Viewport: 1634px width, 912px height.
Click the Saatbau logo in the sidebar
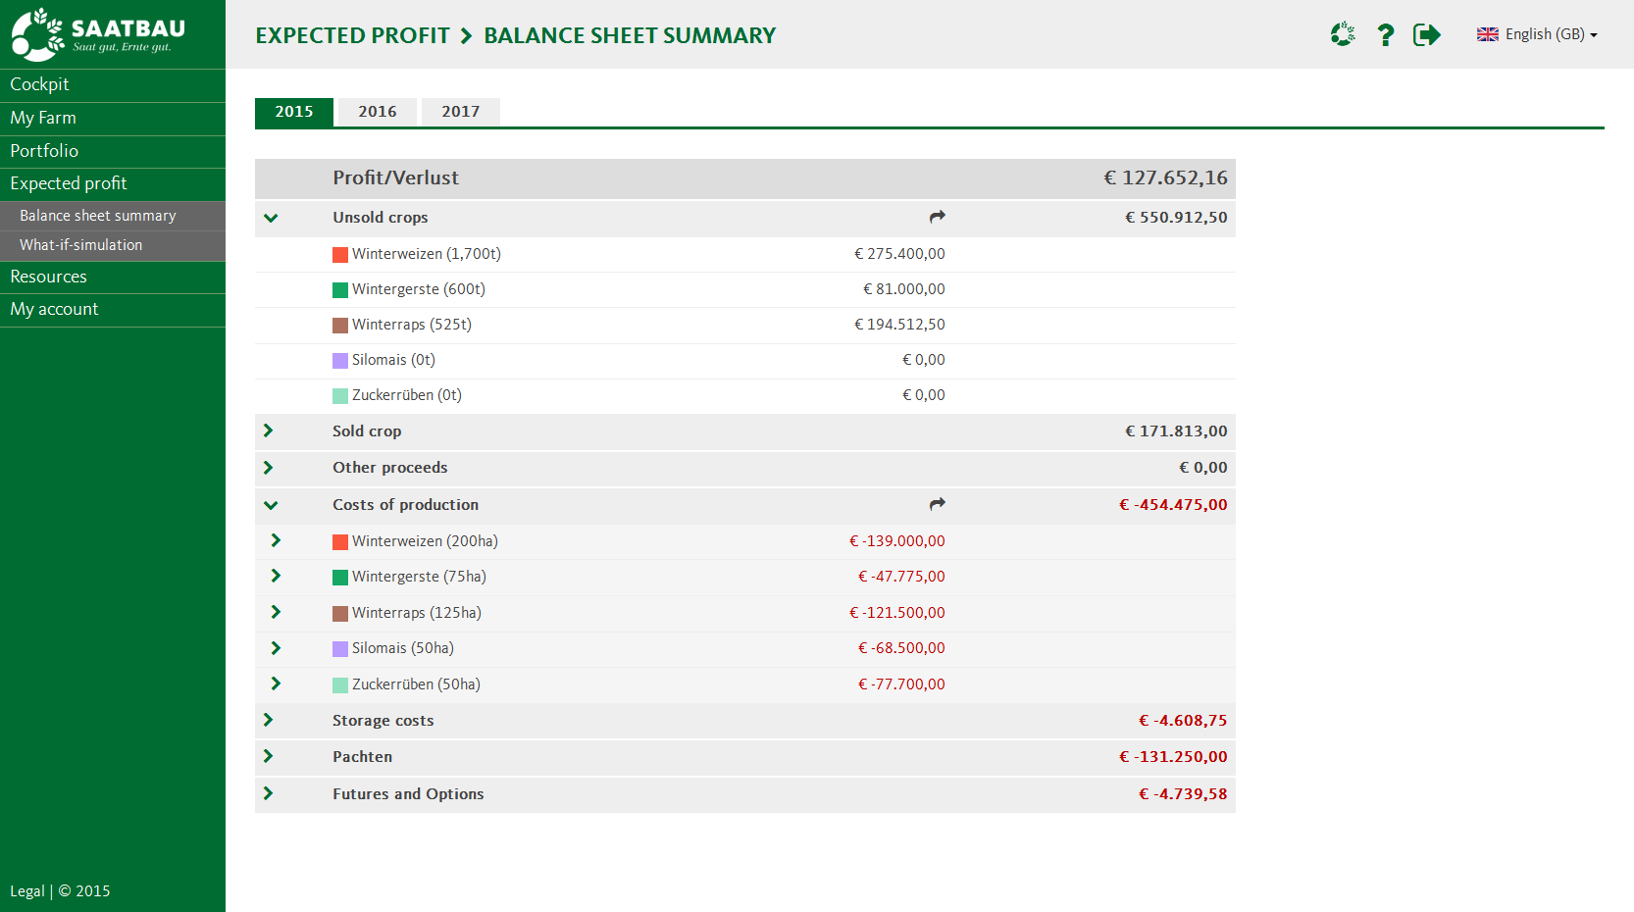(98, 34)
